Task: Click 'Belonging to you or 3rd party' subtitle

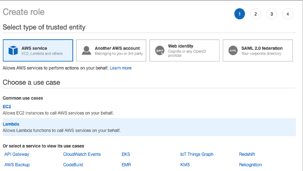Action: click(119, 53)
